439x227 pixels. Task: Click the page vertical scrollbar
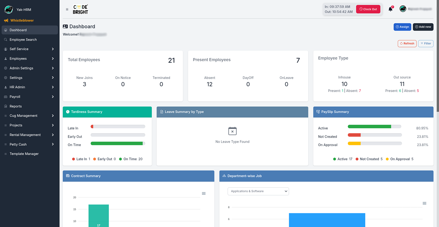point(438,58)
